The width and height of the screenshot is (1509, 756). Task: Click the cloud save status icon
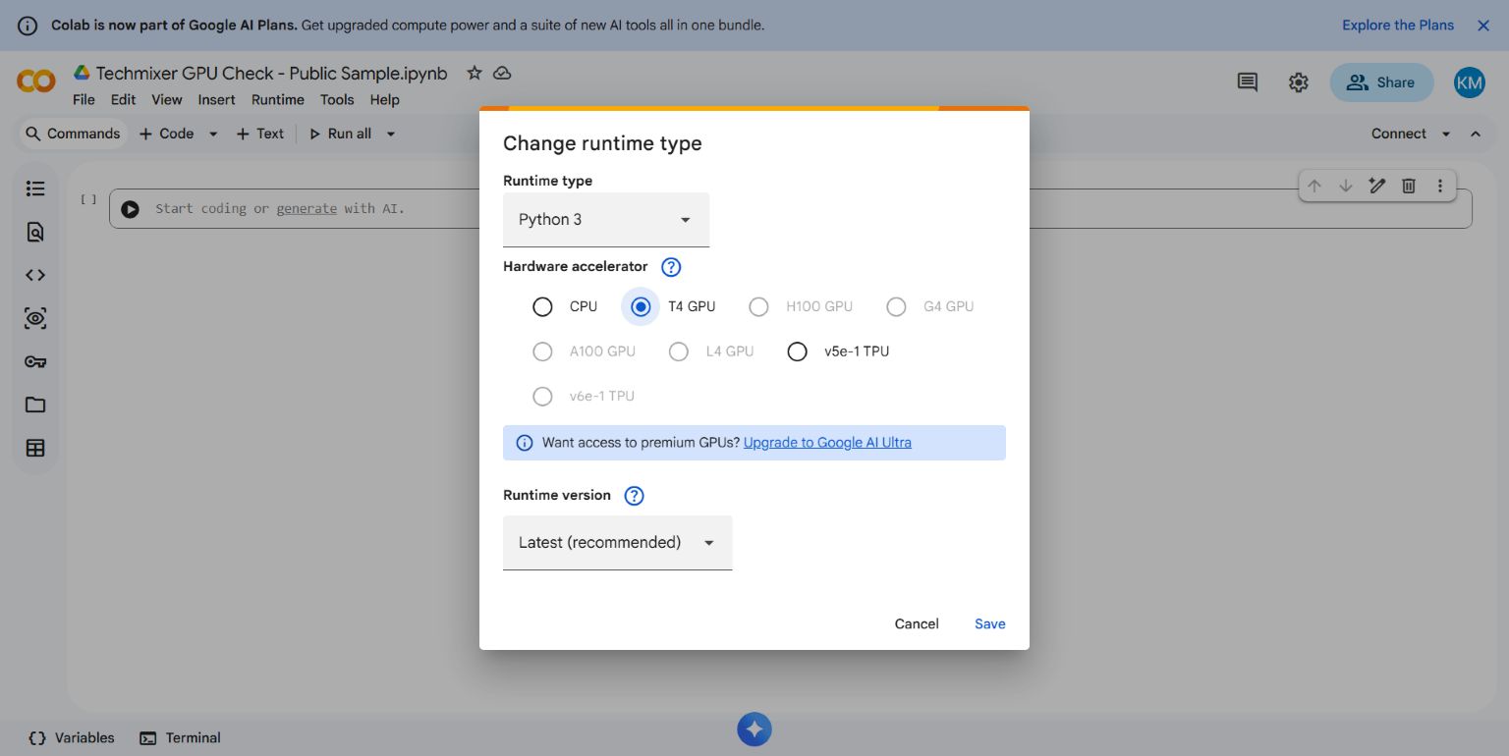pyautogui.click(x=502, y=73)
